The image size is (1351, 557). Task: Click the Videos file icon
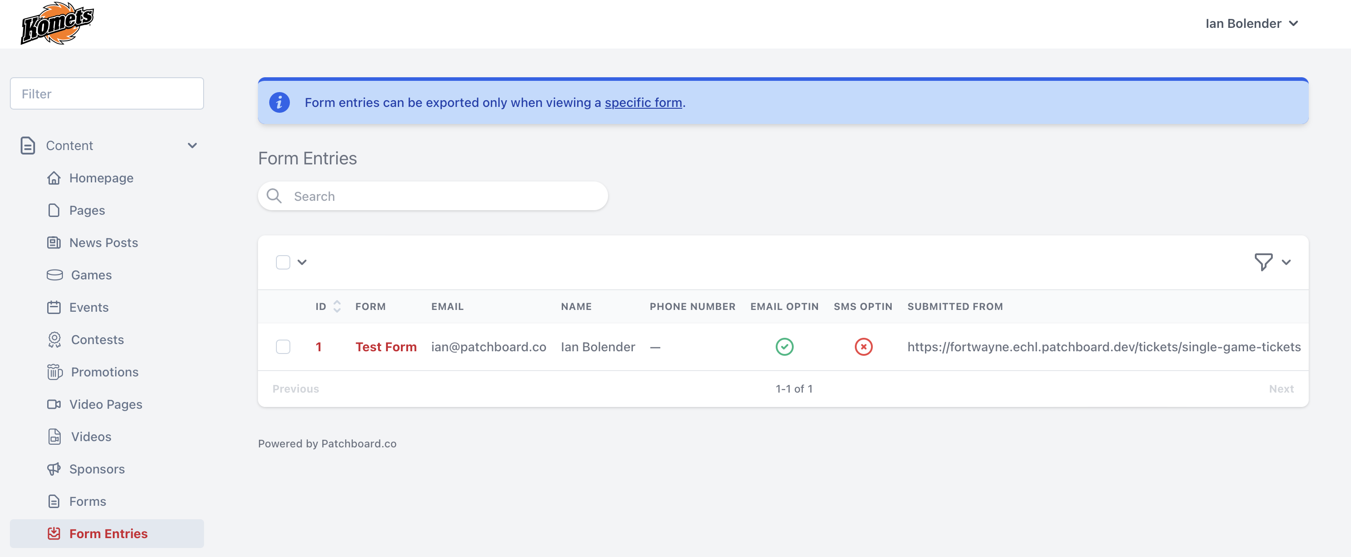point(54,437)
